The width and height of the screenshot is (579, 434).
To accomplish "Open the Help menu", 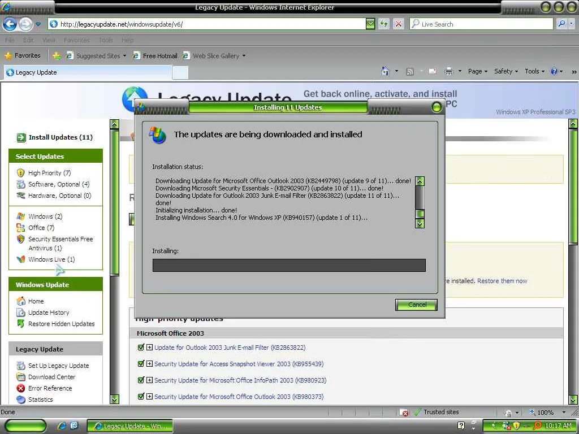I will point(127,40).
